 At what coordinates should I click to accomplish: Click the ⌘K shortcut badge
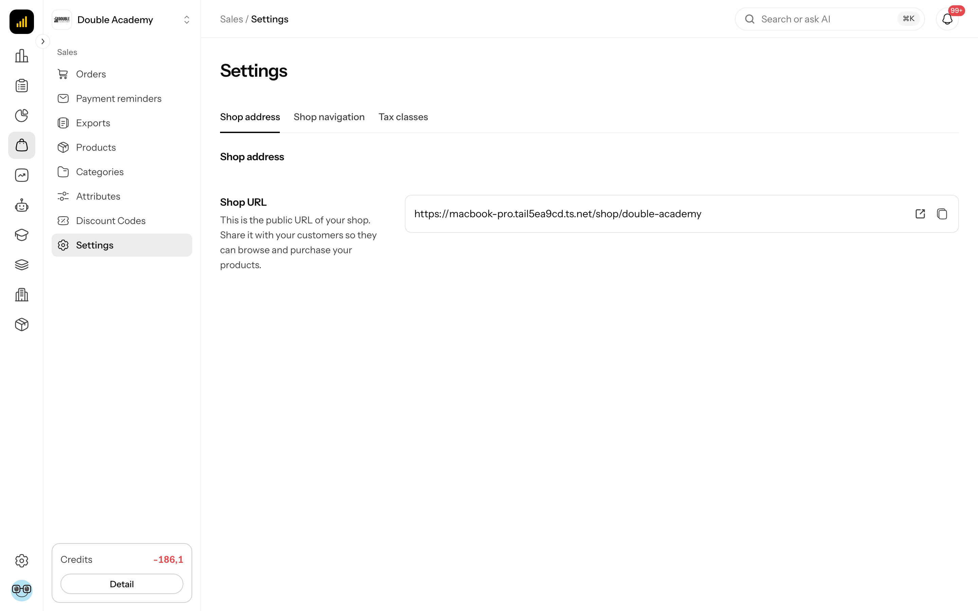[x=908, y=19]
